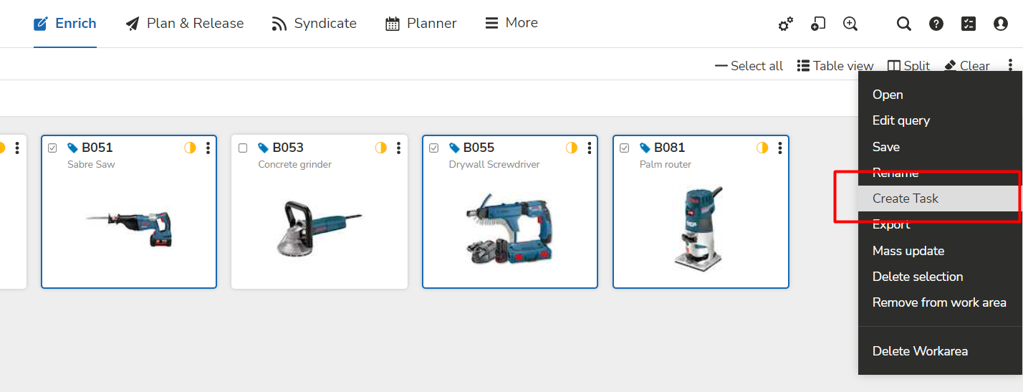The width and height of the screenshot is (1023, 392).
Task: Open the Plan & Release tab
Action: [x=185, y=24]
